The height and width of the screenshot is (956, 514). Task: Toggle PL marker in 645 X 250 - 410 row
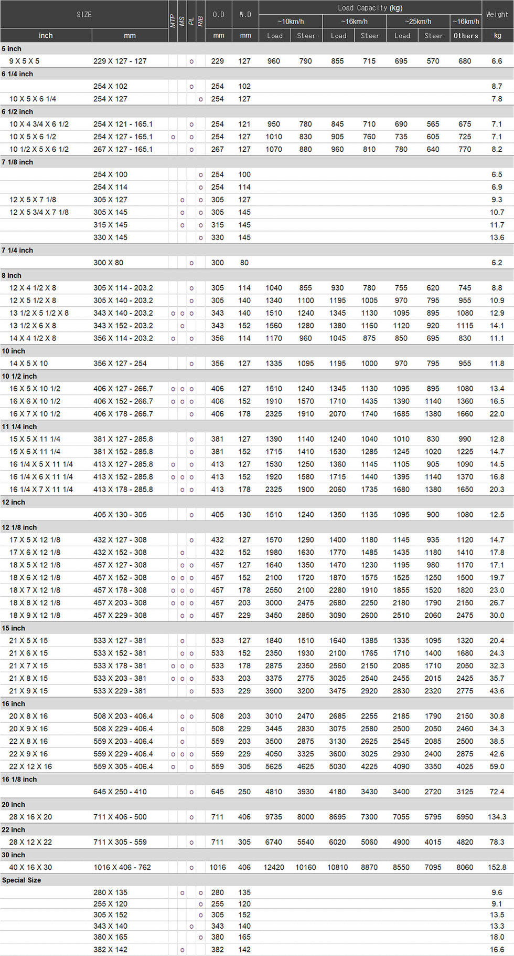[x=191, y=792]
